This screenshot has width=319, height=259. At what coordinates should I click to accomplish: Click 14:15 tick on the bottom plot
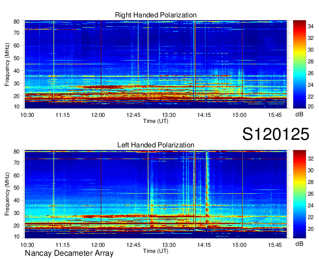(x=204, y=245)
